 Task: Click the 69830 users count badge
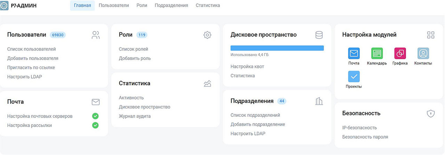[58, 35]
